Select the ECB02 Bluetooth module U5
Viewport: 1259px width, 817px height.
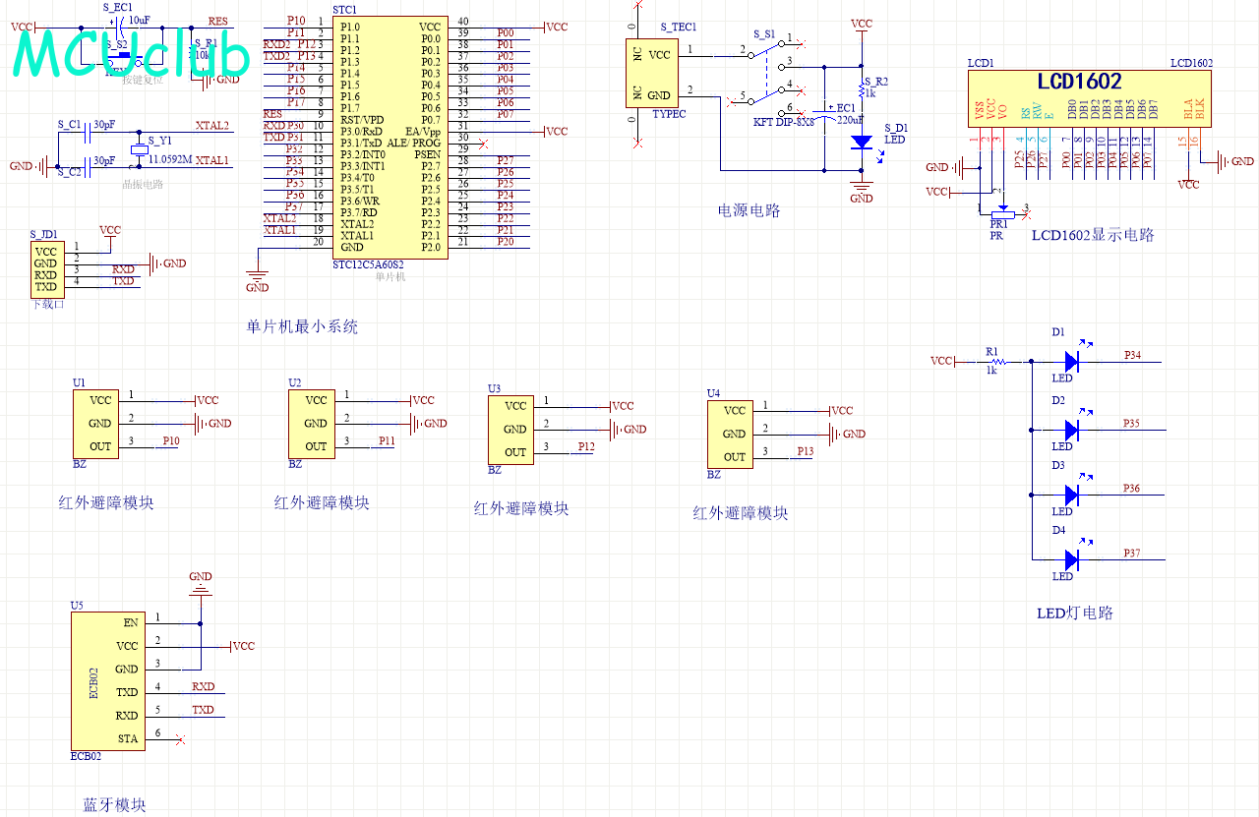pos(107,679)
